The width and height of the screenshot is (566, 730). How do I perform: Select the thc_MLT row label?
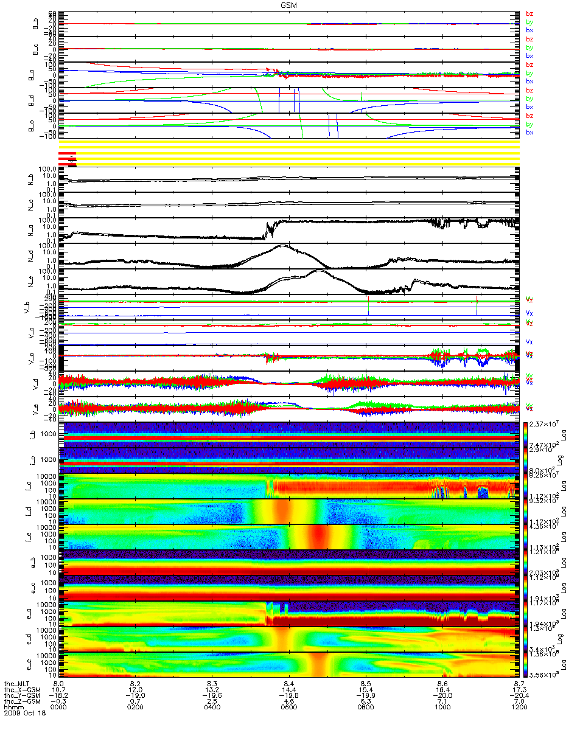point(17,684)
